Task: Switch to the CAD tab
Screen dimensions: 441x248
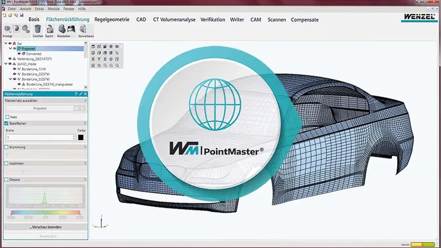Action: [141, 20]
